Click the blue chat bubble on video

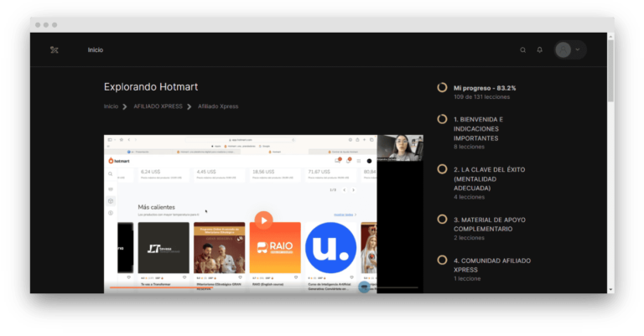coord(364,287)
